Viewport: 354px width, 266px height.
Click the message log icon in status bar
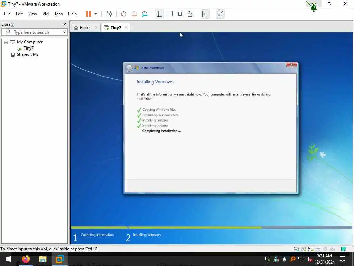(344, 249)
